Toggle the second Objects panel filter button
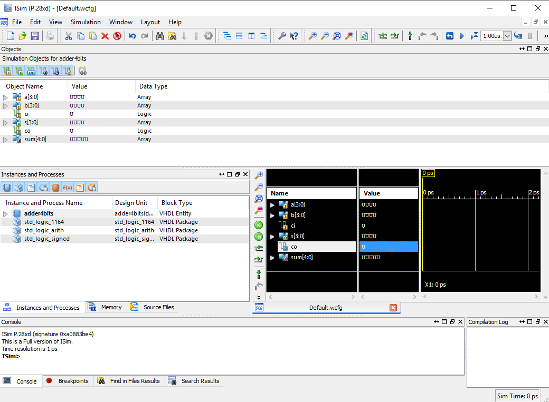The height and width of the screenshot is (402, 549). [x=19, y=71]
